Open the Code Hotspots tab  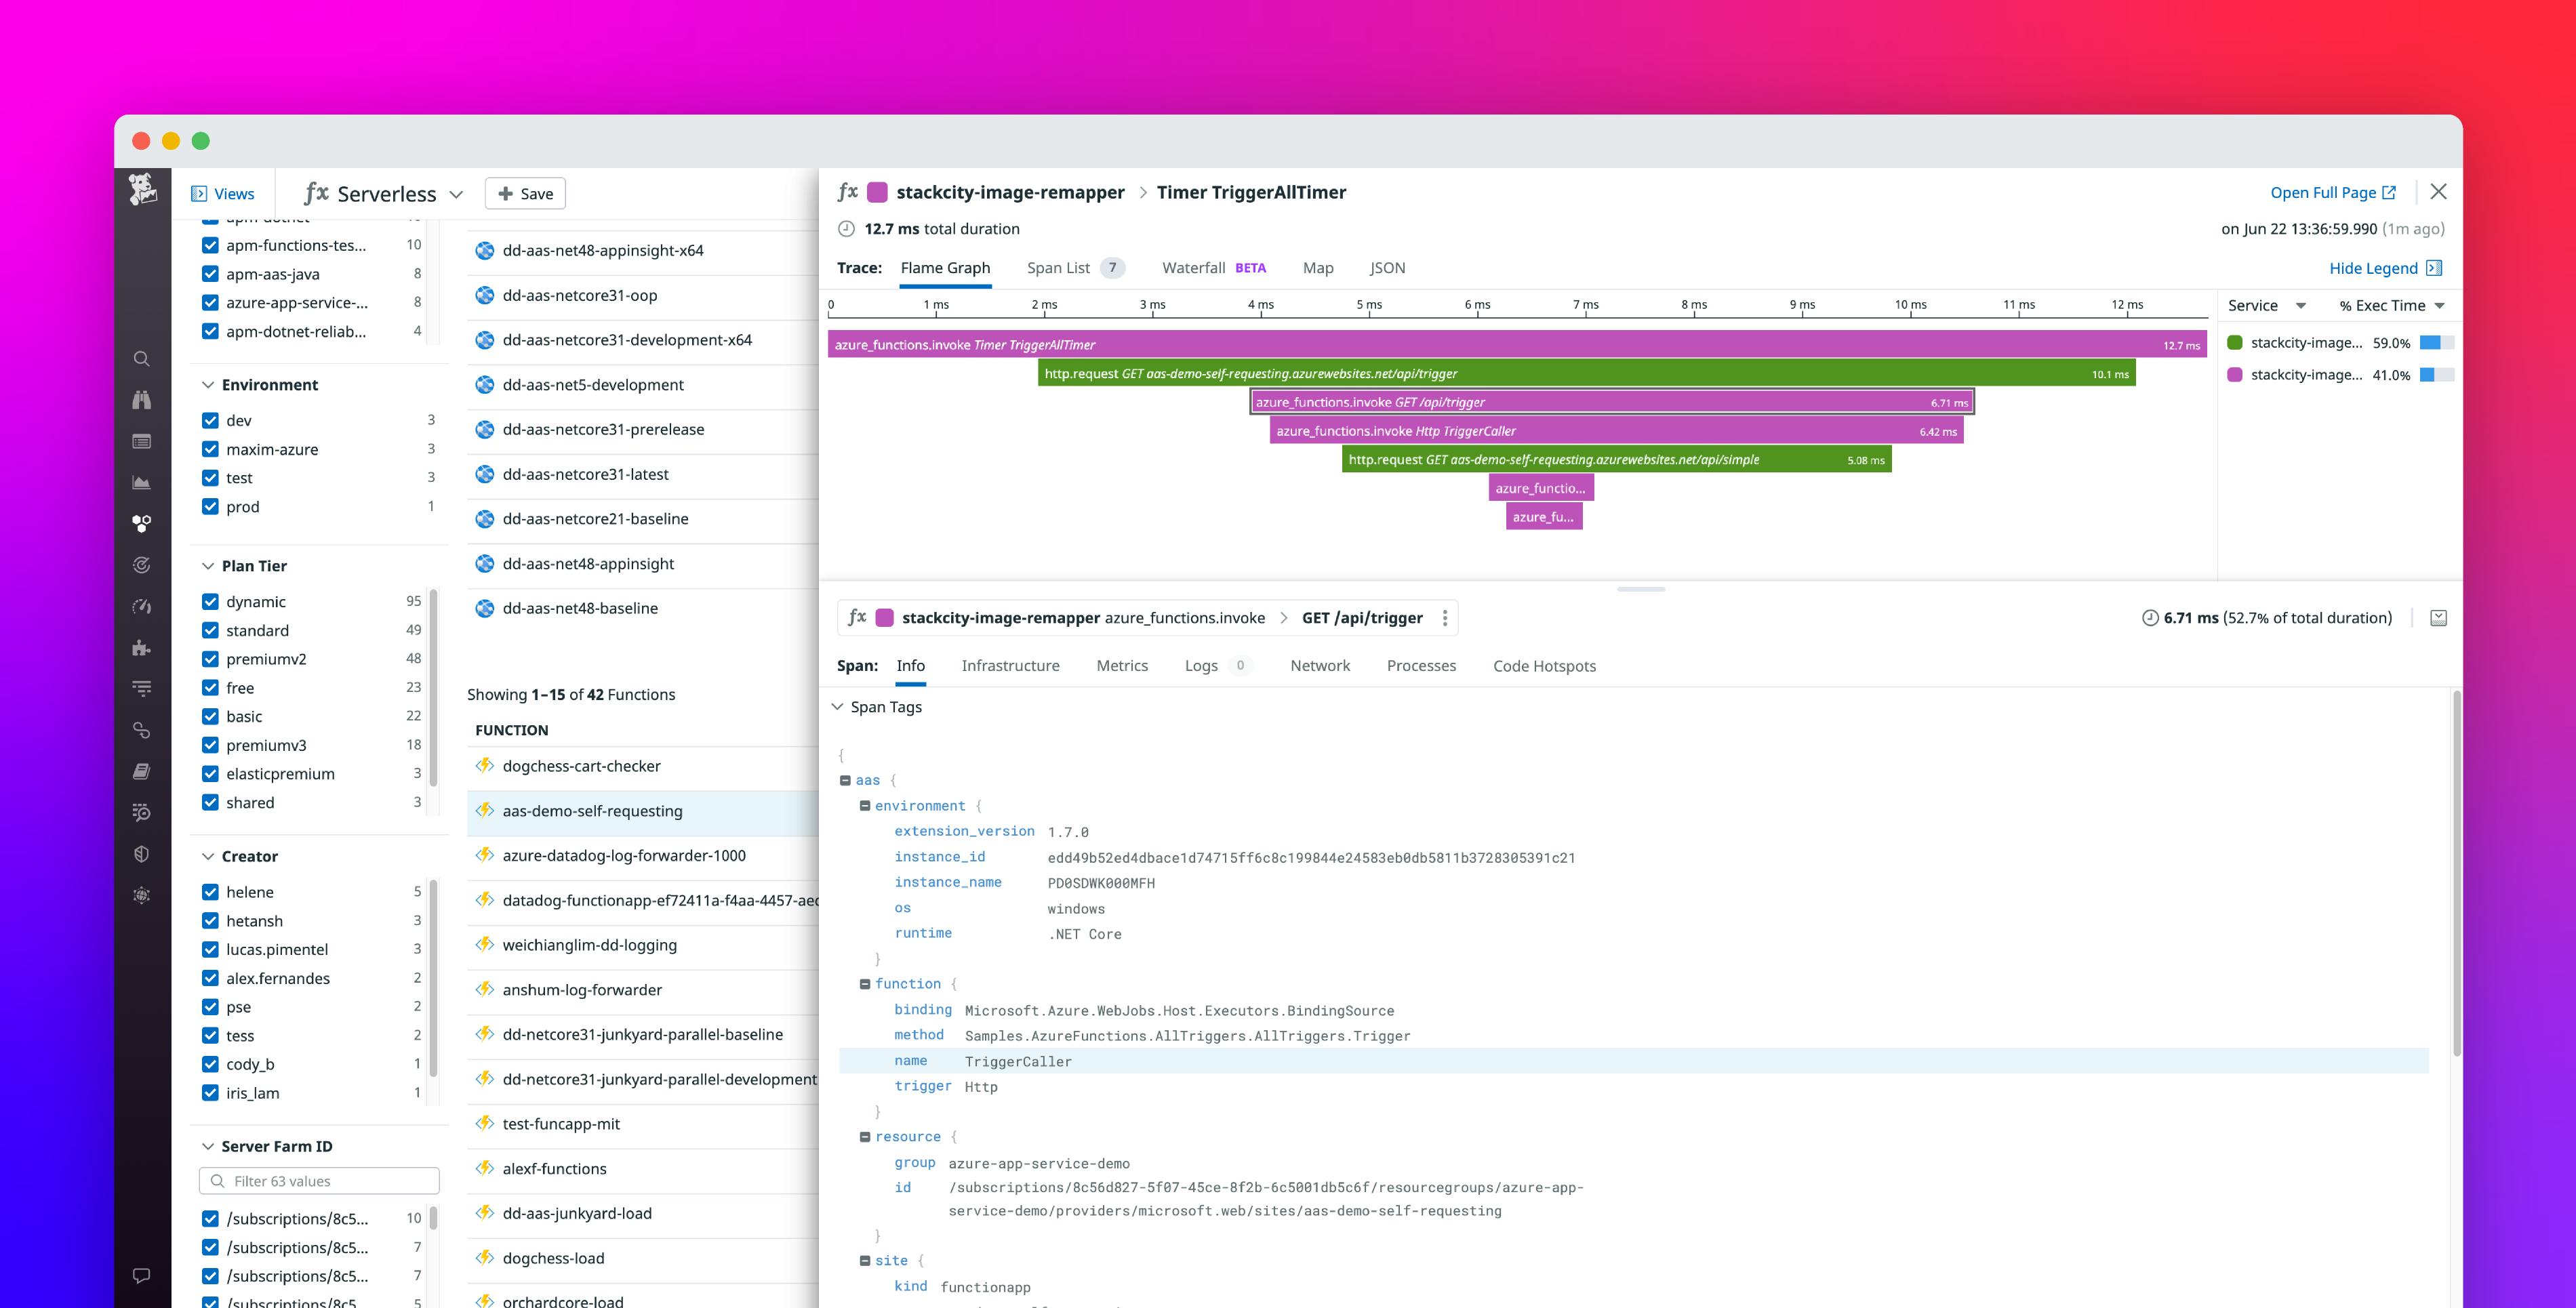coord(1544,665)
